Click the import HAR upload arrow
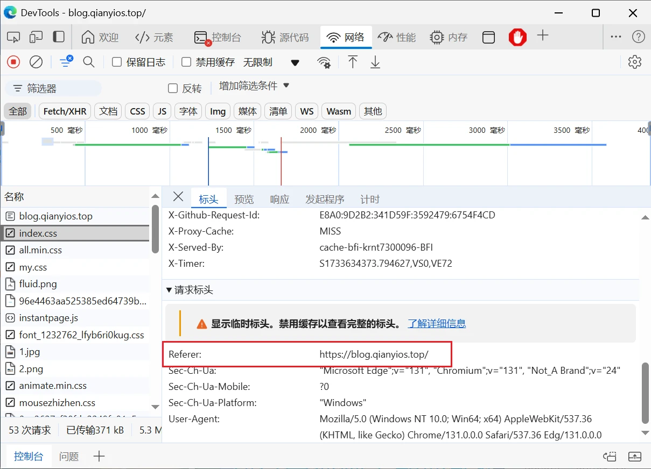651x469 pixels. (x=353, y=62)
